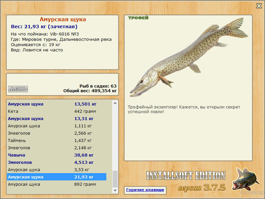Open the Горячие клавиши link
The image size is (265, 199).
145,190
